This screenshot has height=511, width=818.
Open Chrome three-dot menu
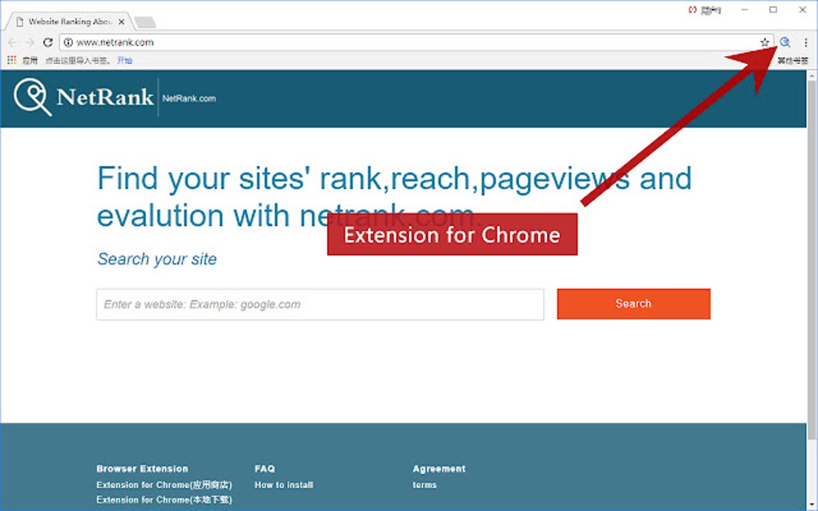coord(806,42)
